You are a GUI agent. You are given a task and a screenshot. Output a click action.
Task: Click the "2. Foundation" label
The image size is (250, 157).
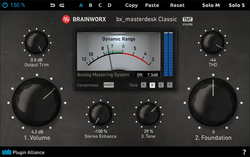(x=213, y=138)
